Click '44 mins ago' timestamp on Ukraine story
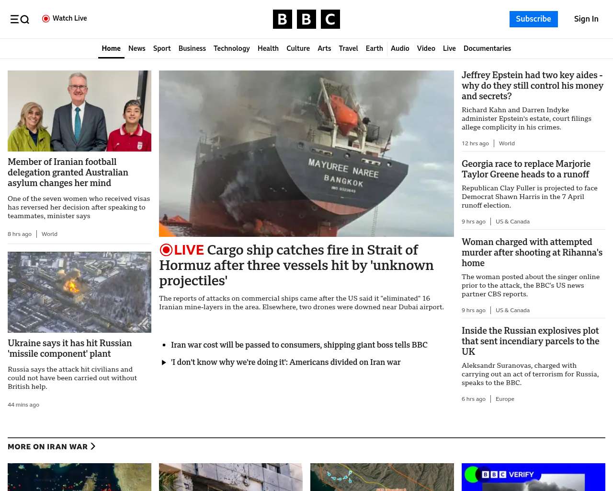 (23, 405)
